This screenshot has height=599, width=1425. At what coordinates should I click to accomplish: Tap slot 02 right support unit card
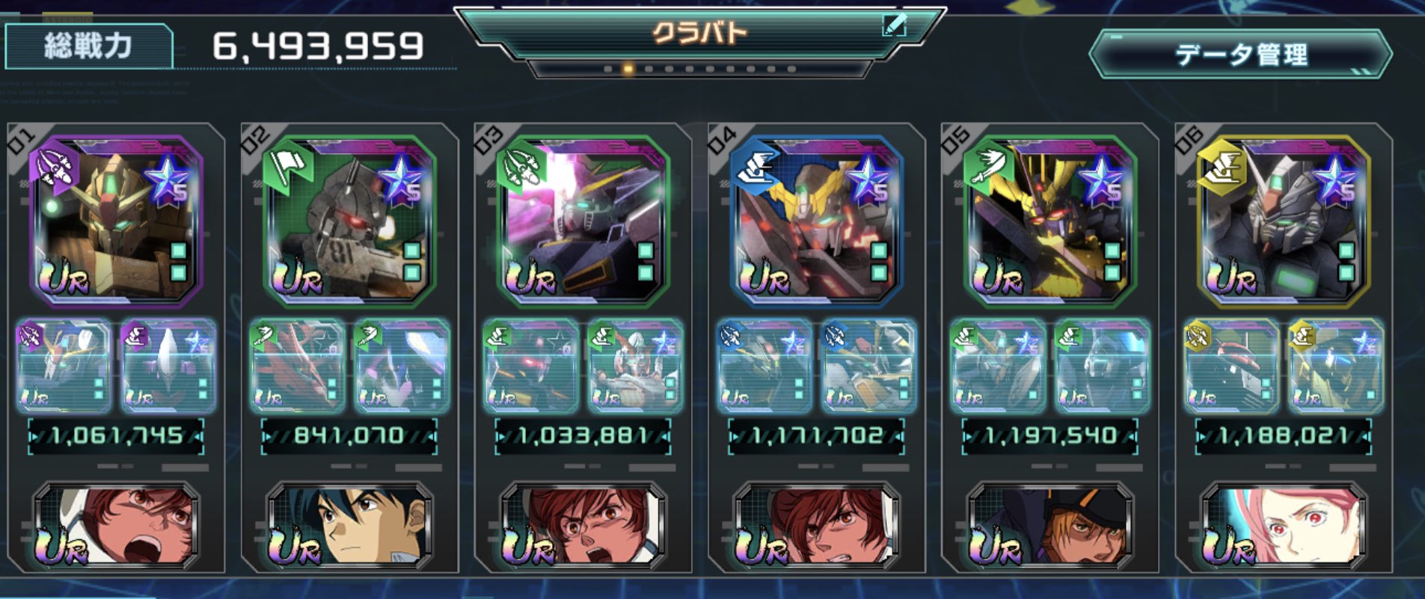click(402, 366)
